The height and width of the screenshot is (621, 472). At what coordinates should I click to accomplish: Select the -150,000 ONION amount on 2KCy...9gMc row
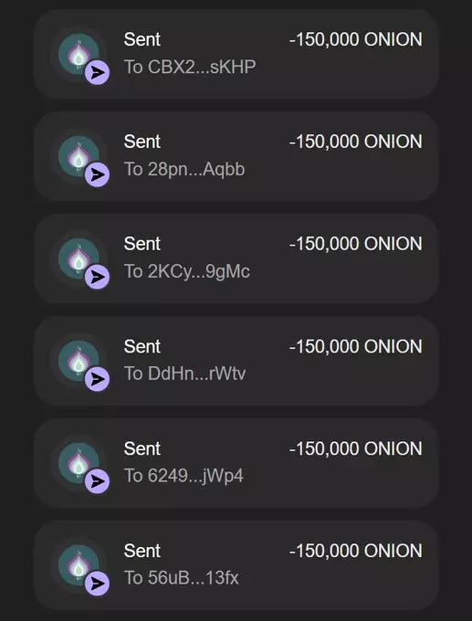[355, 244]
